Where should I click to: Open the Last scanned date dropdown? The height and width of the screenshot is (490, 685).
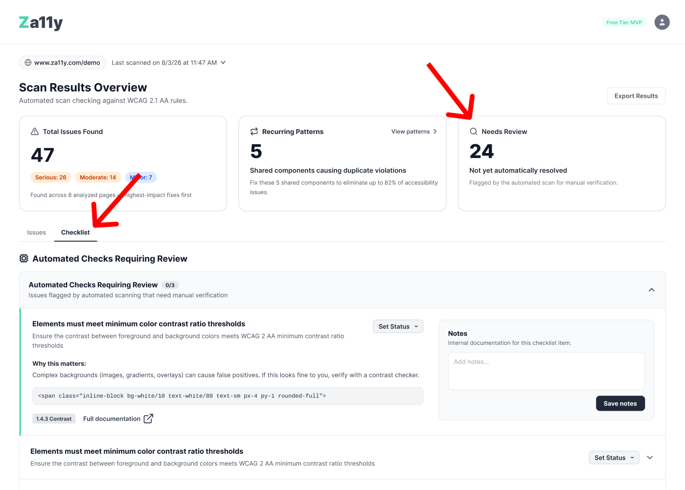tap(169, 63)
